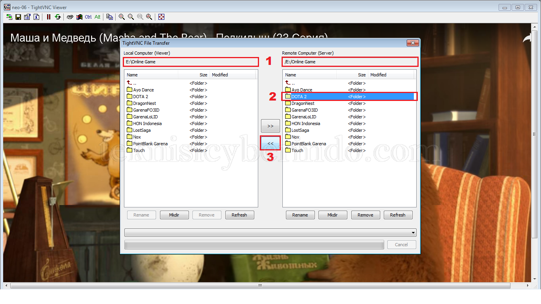Click Refresh under the Local Computer list
Screen dimensions: 541x304
coord(240,215)
